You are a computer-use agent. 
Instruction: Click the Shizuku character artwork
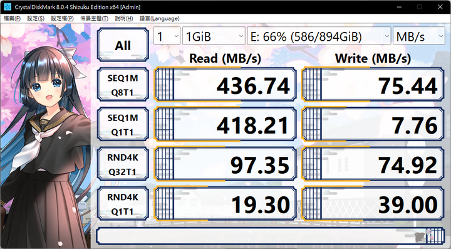[x=46, y=136]
